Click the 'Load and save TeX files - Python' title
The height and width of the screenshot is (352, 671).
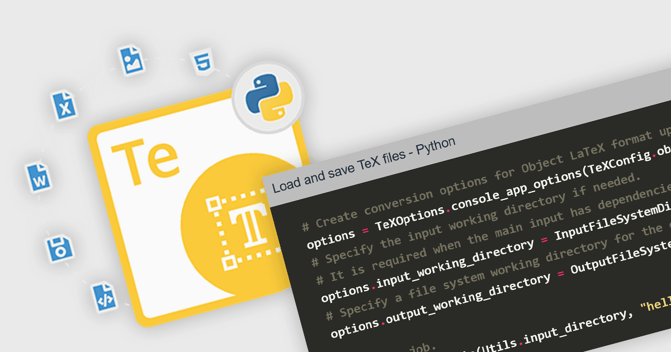[x=364, y=165]
